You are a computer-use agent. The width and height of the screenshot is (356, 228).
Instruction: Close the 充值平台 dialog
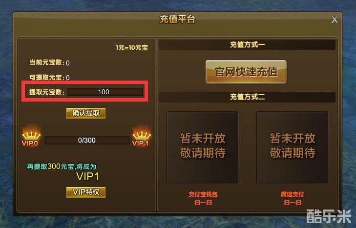[334, 20]
